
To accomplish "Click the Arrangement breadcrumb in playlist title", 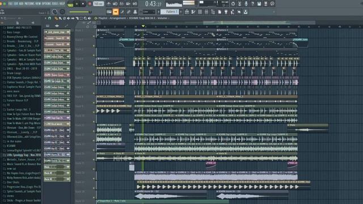I will coord(117,18).
